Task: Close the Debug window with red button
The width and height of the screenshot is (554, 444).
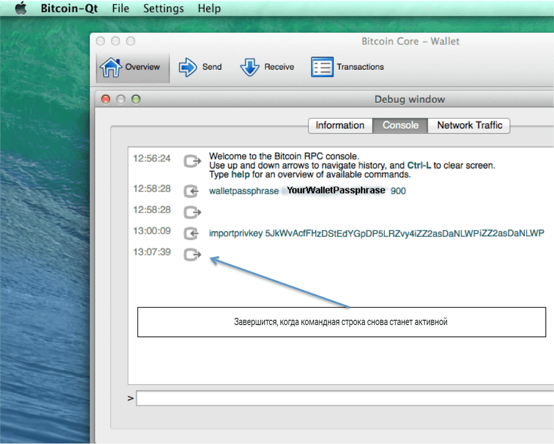Action: pos(106,99)
